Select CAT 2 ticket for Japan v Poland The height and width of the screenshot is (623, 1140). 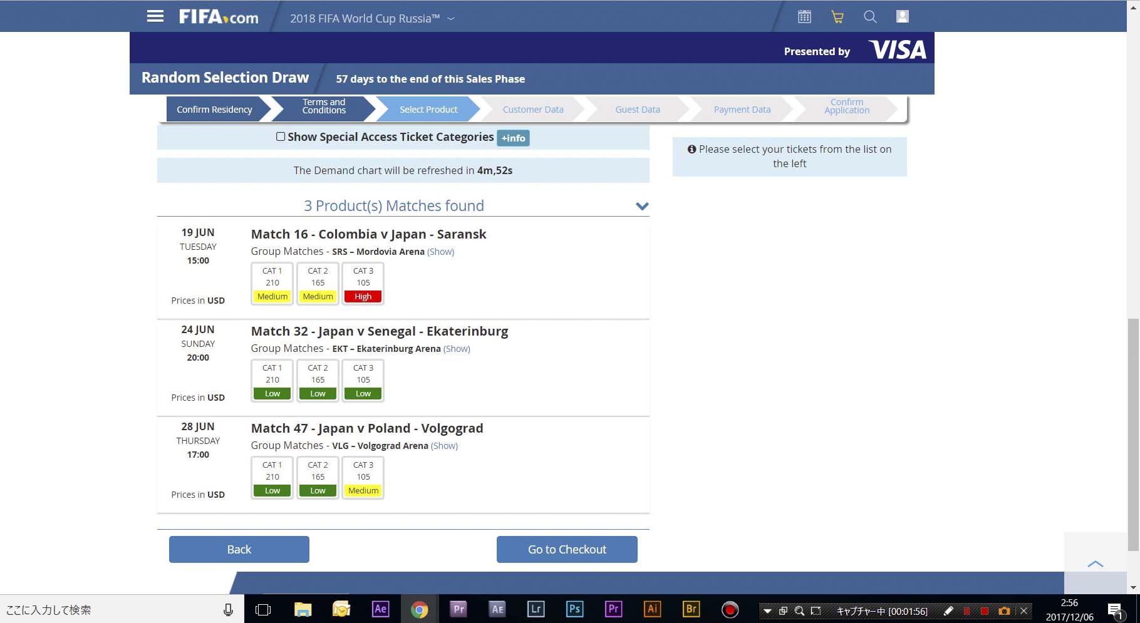[x=318, y=478]
